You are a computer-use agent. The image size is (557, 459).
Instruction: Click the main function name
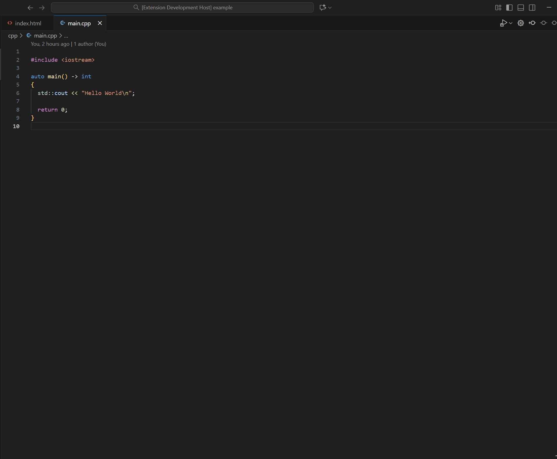(x=54, y=76)
